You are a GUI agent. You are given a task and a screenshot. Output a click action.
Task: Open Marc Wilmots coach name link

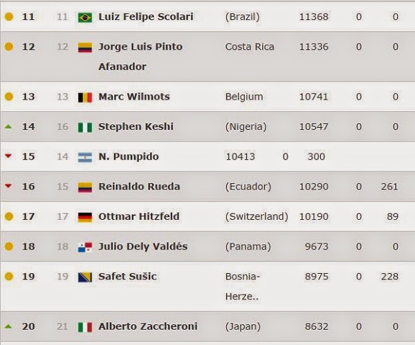134,97
